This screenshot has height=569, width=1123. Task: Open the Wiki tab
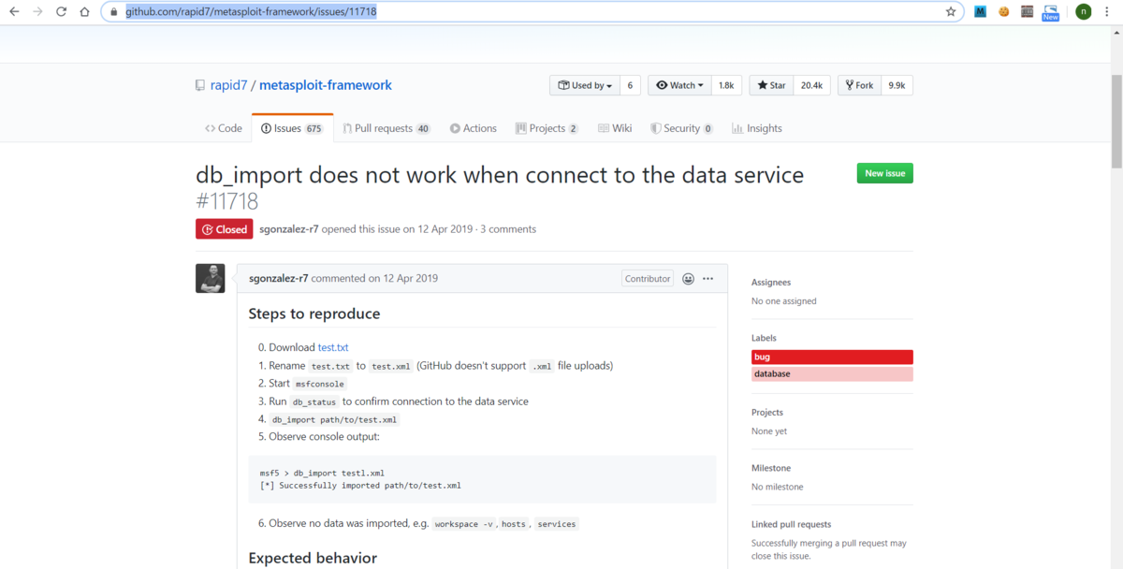point(615,128)
